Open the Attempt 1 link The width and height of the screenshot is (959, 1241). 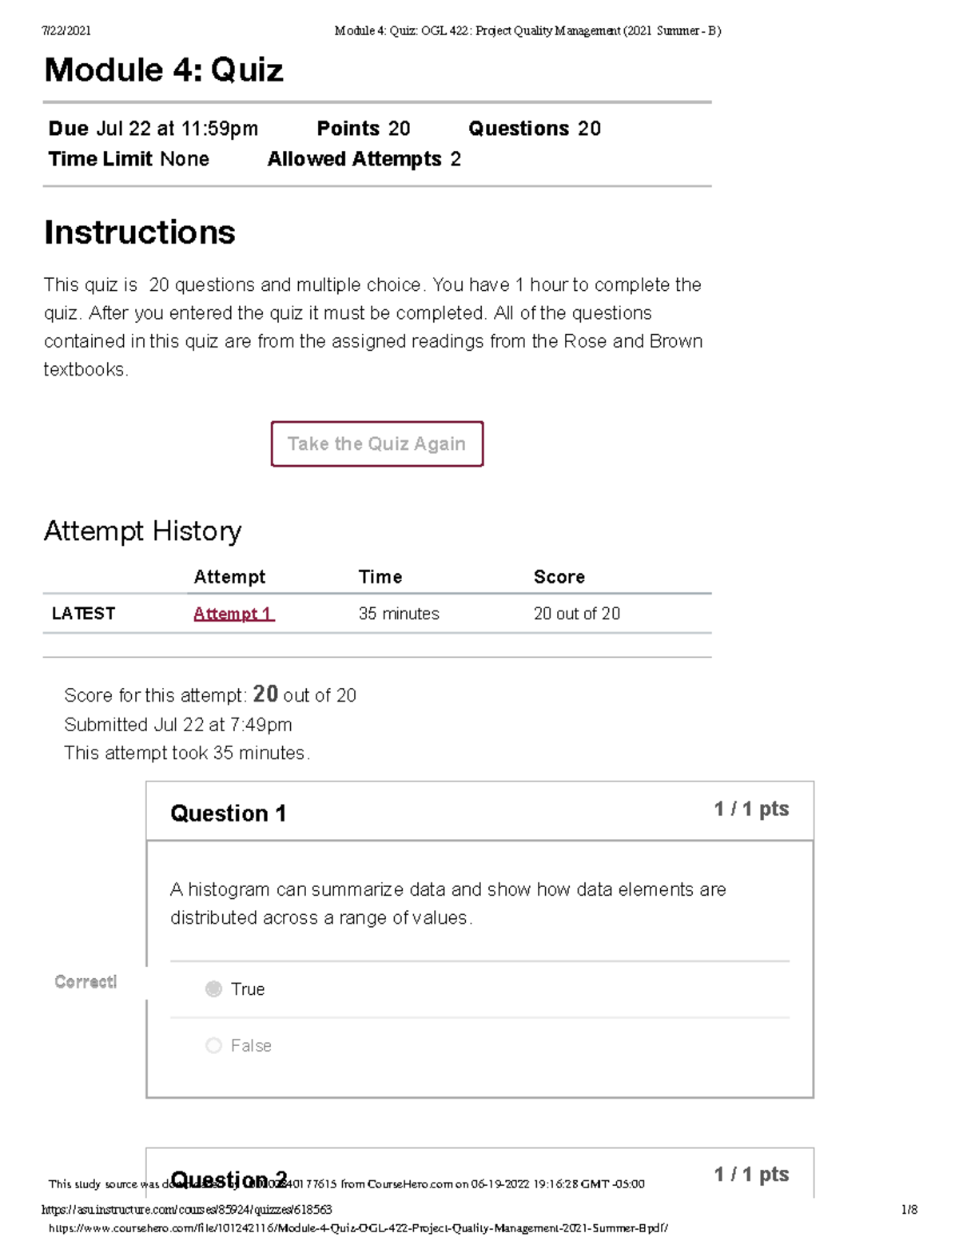(233, 614)
